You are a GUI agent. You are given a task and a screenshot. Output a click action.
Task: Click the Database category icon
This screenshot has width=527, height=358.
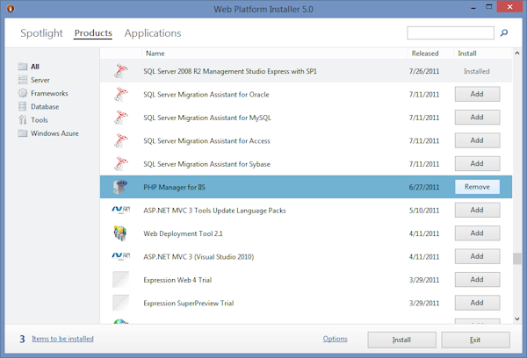pyautogui.click(x=23, y=106)
